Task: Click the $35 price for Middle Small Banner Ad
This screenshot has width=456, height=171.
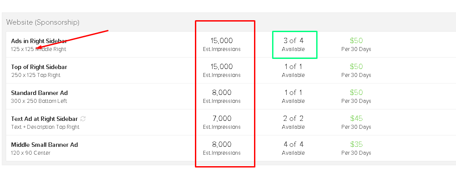Action: pyautogui.click(x=356, y=144)
